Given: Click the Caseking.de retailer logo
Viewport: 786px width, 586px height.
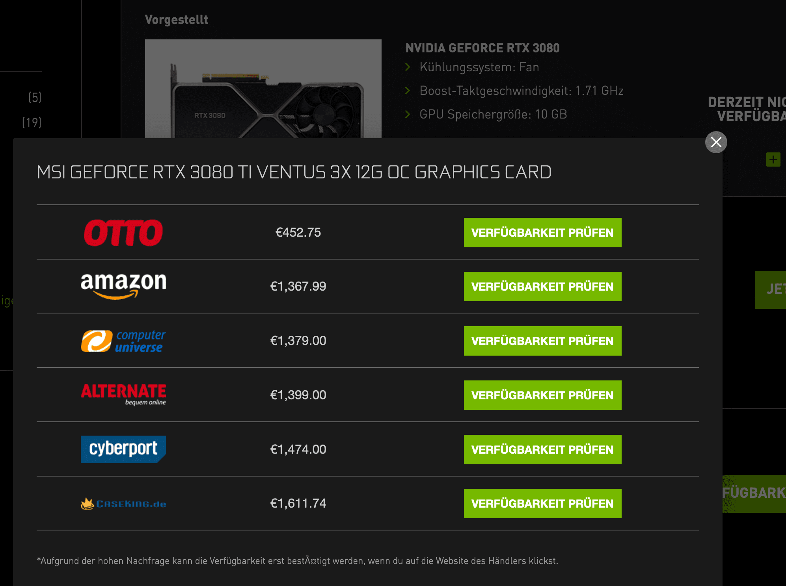Looking at the screenshot, I should 123,504.
